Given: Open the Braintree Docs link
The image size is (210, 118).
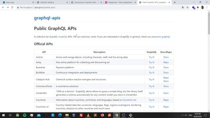Looking at the screenshot, I should coord(166,68).
